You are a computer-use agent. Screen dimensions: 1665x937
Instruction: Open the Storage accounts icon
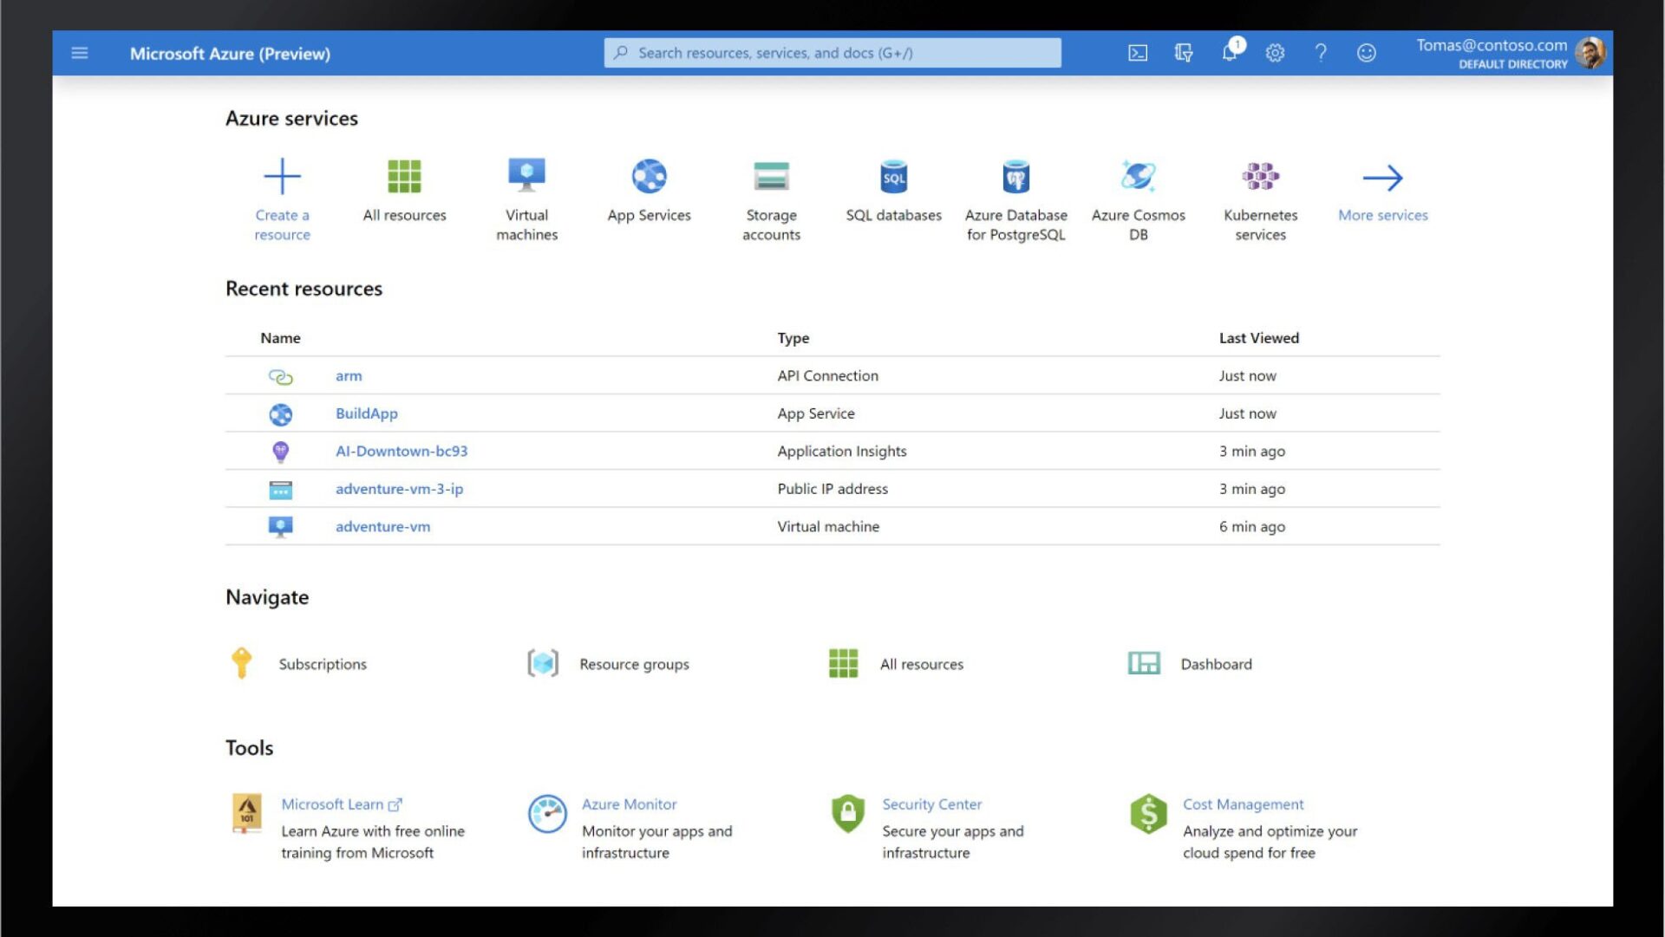pos(772,177)
